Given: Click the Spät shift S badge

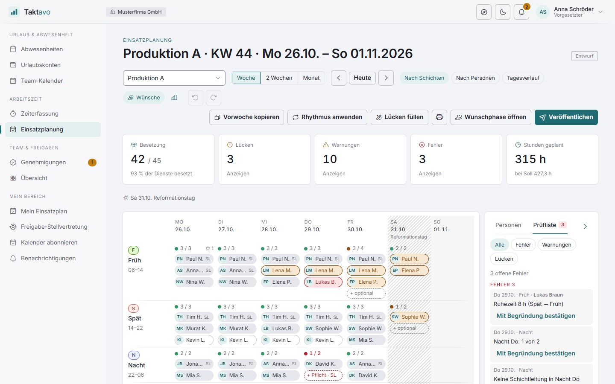Looking at the screenshot, I should click(x=133, y=308).
